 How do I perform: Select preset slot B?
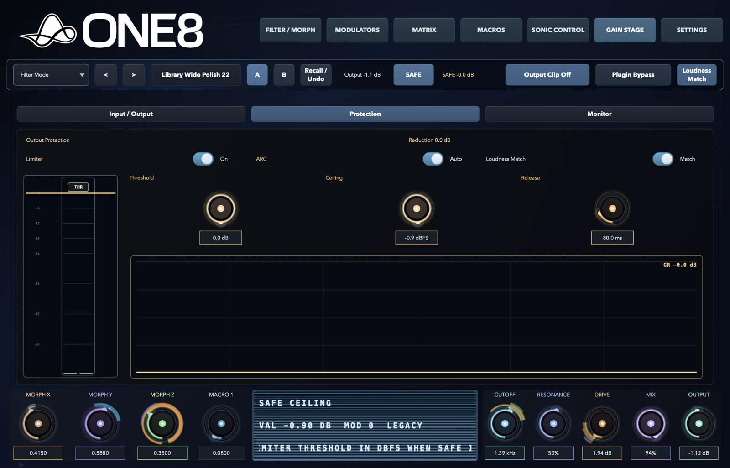coord(284,75)
